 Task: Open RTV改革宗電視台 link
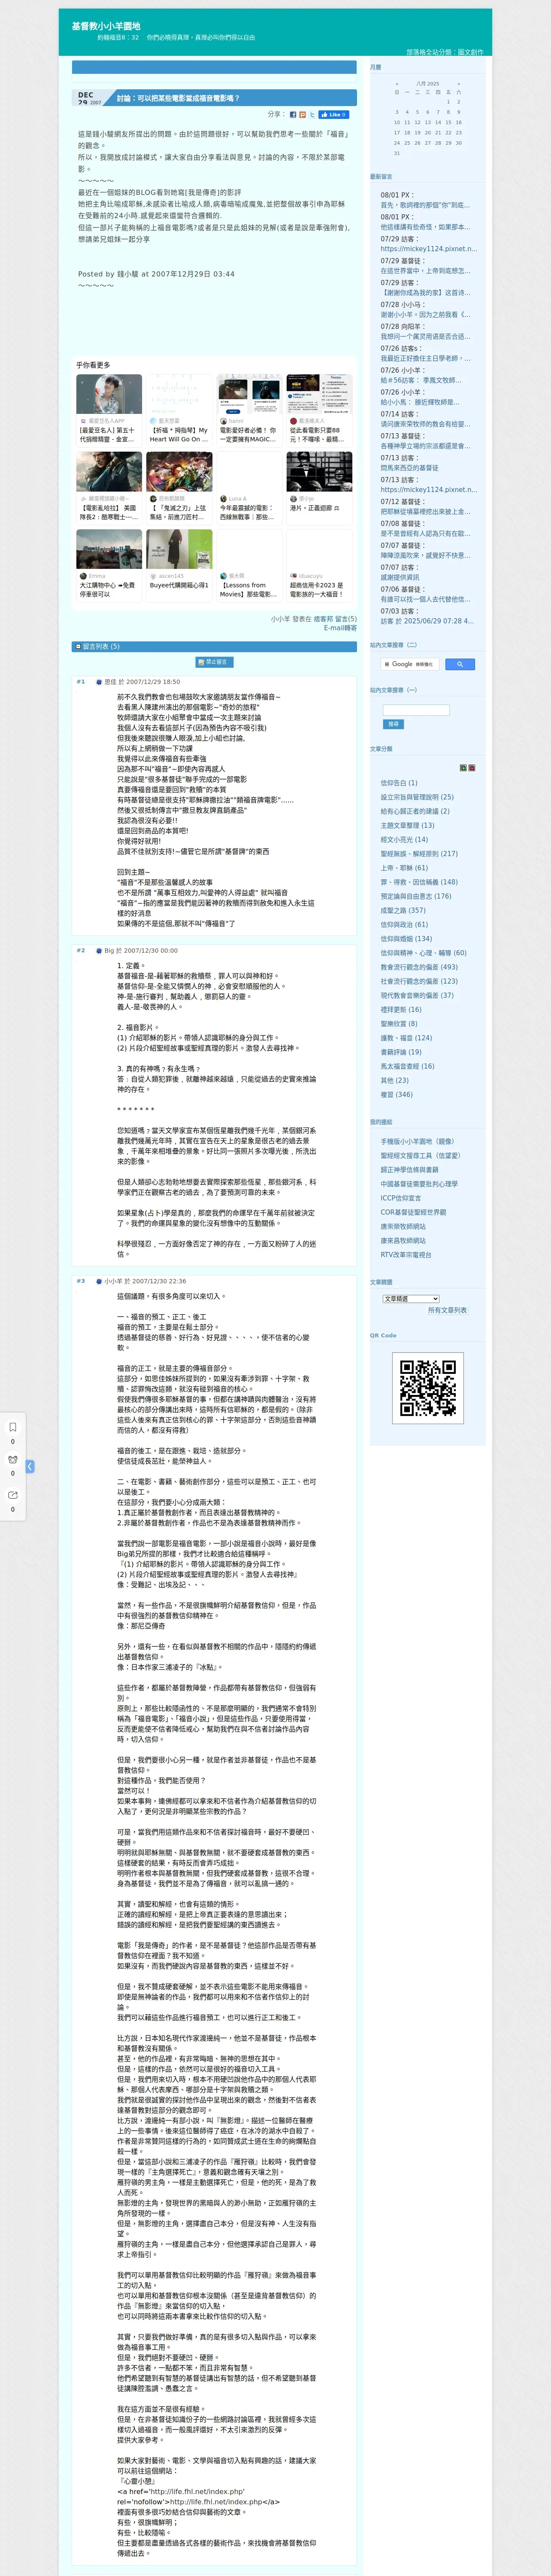(406, 1254)
